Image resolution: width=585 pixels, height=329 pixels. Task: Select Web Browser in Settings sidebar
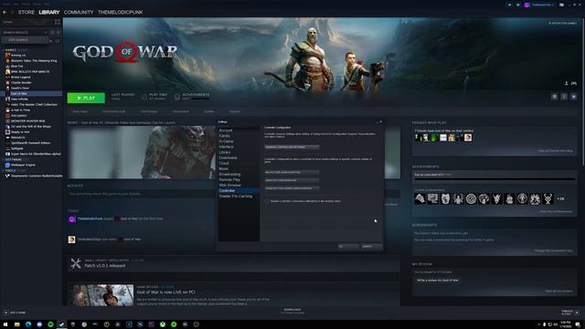point(229,185)
